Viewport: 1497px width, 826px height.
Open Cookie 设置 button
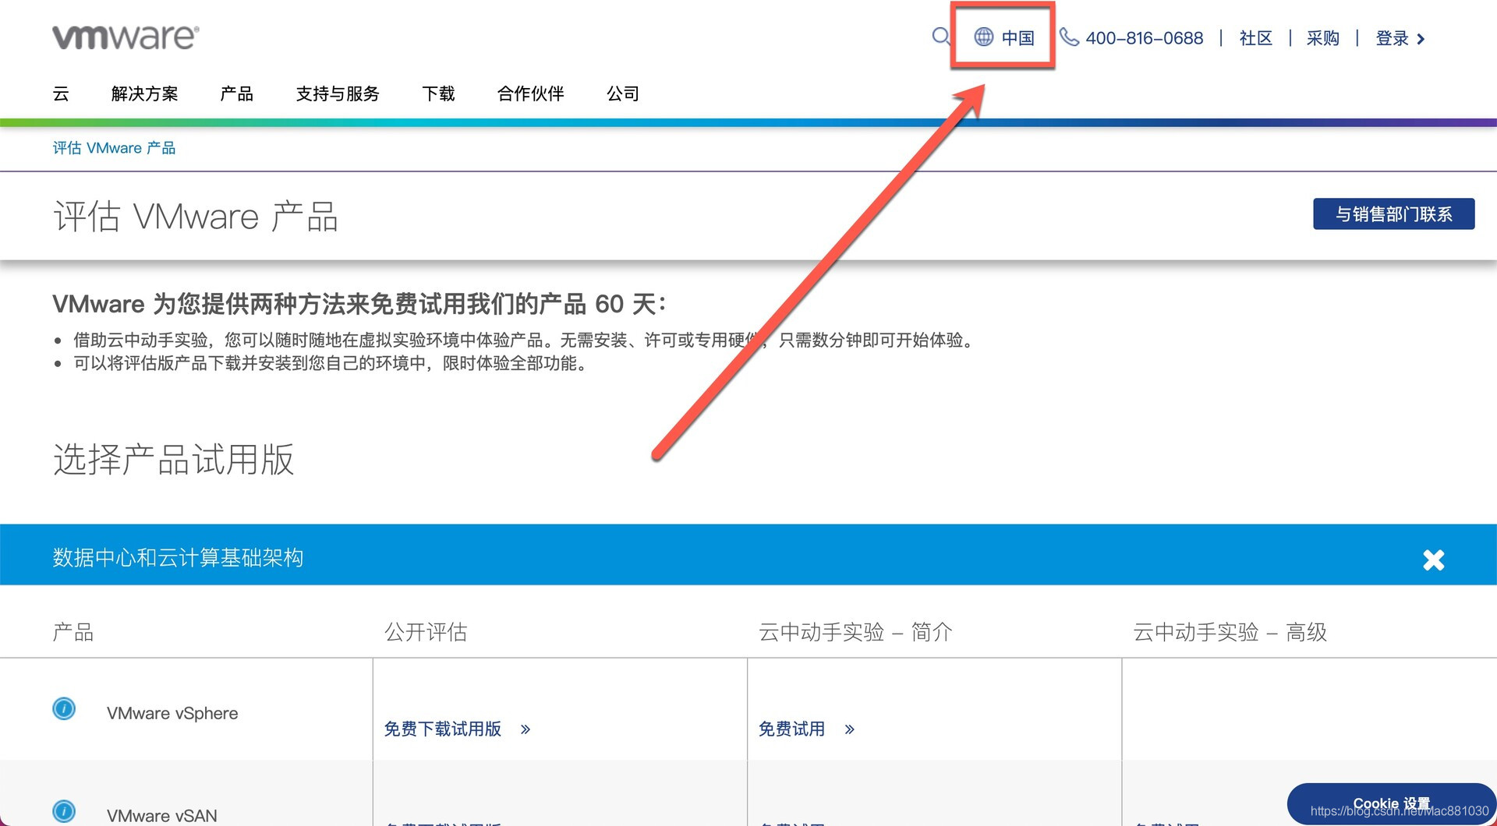click(1391, 803)
